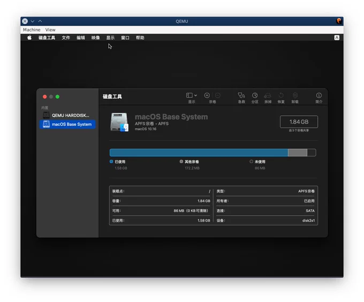364x302 pixels.
Task: Click the macOS Base System title text
Action: tap(171, 117)
